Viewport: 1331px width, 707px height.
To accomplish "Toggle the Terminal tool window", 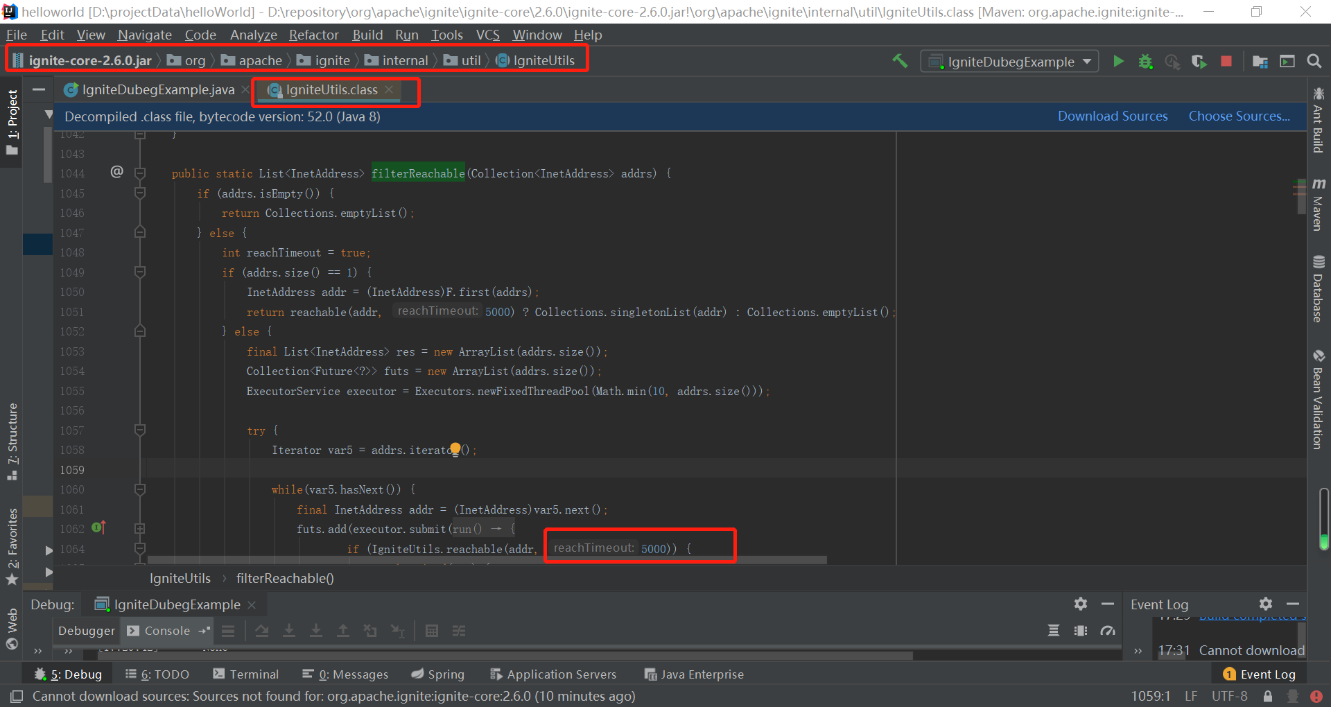I will [246, 674].
